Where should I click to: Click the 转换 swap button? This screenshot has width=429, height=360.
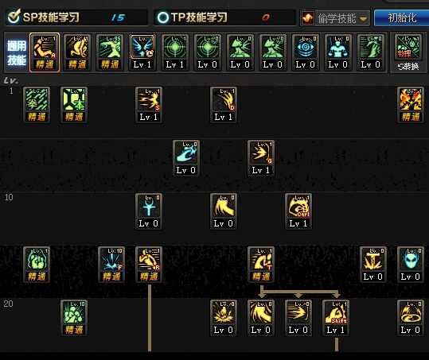(x=408, y=67)
